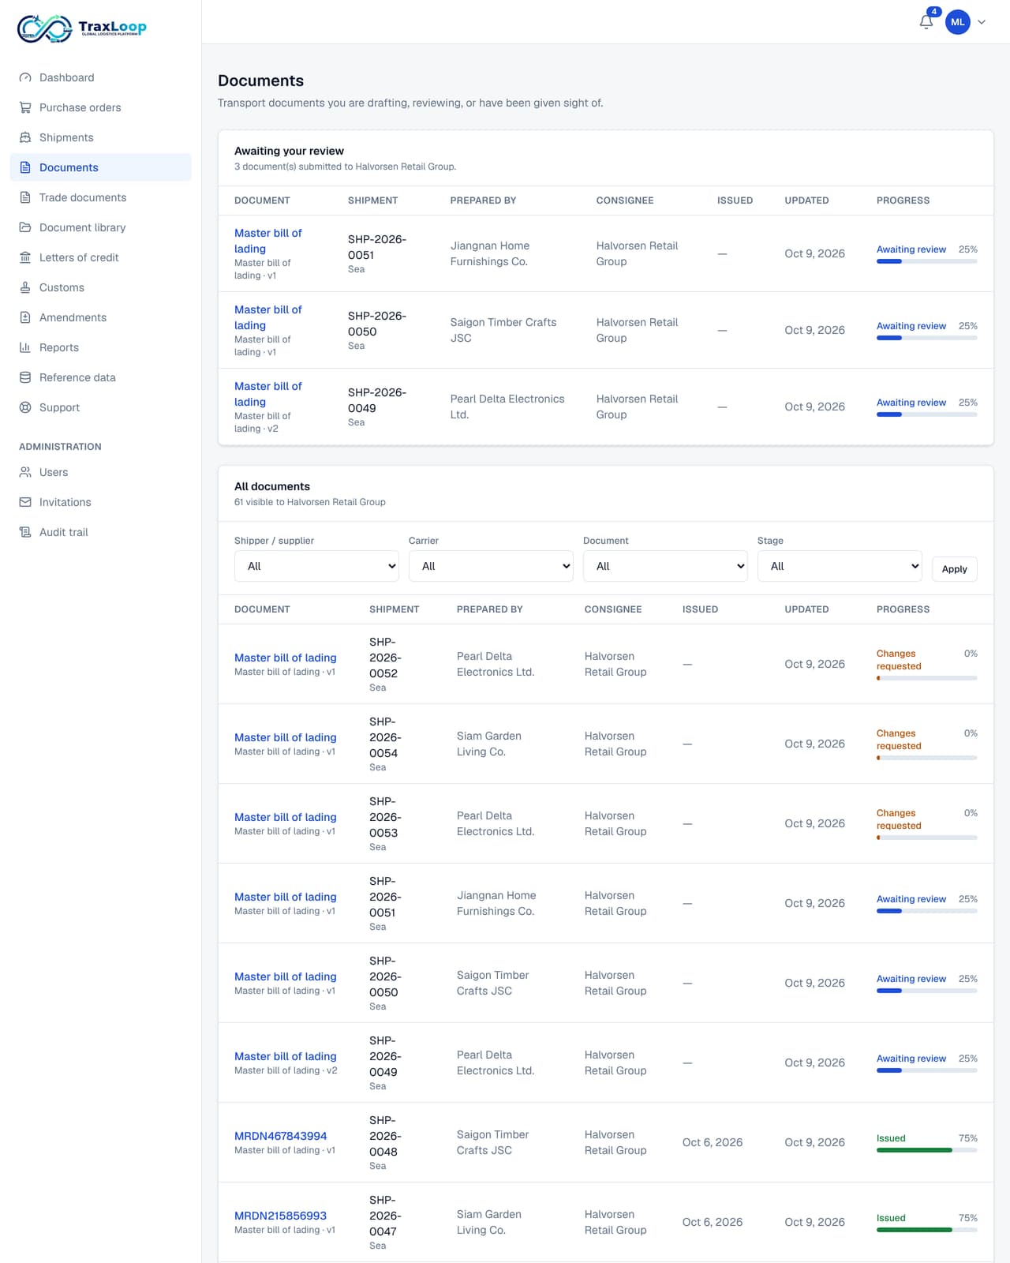Screen dimensions: 1010x1263
Task: Click the Users people icon
Action: point(25,472)
